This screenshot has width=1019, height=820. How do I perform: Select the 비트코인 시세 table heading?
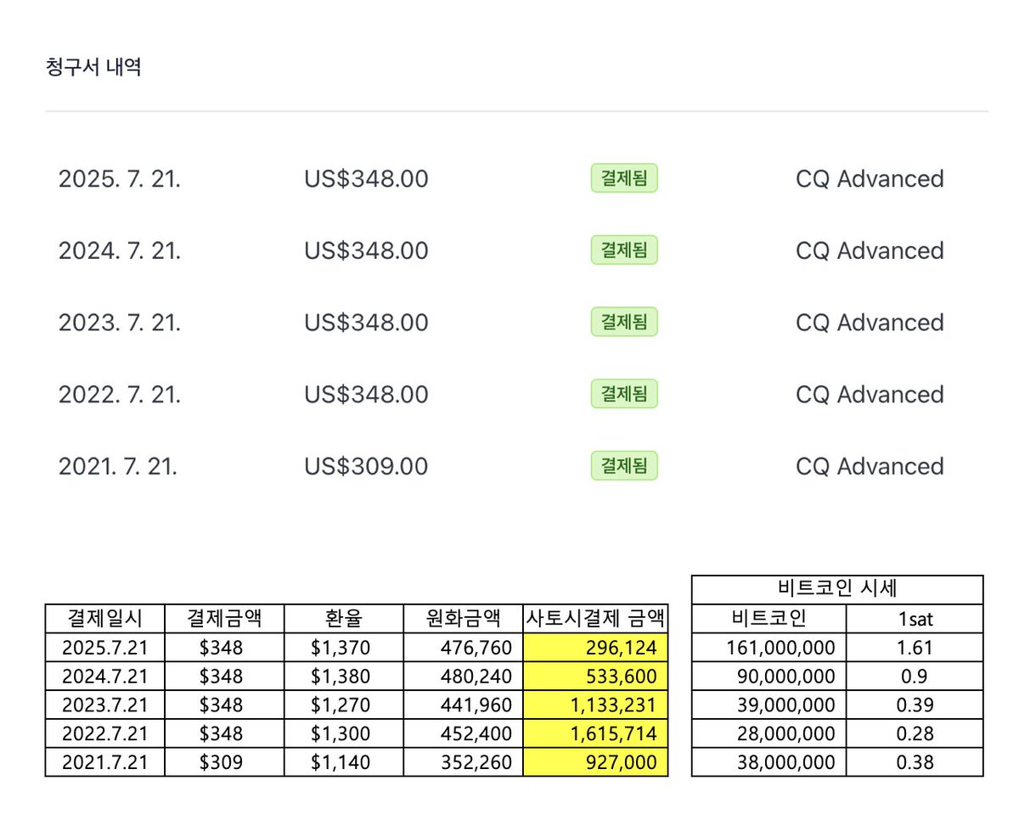[836, 589]
